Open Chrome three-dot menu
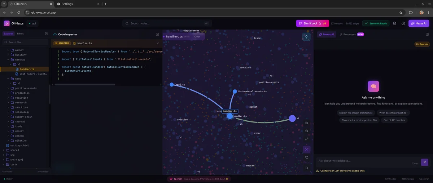Screen dimensions: 433x183 (429, 12)
